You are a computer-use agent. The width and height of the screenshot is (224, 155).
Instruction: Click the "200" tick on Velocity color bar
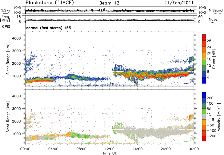click(210, 98)
